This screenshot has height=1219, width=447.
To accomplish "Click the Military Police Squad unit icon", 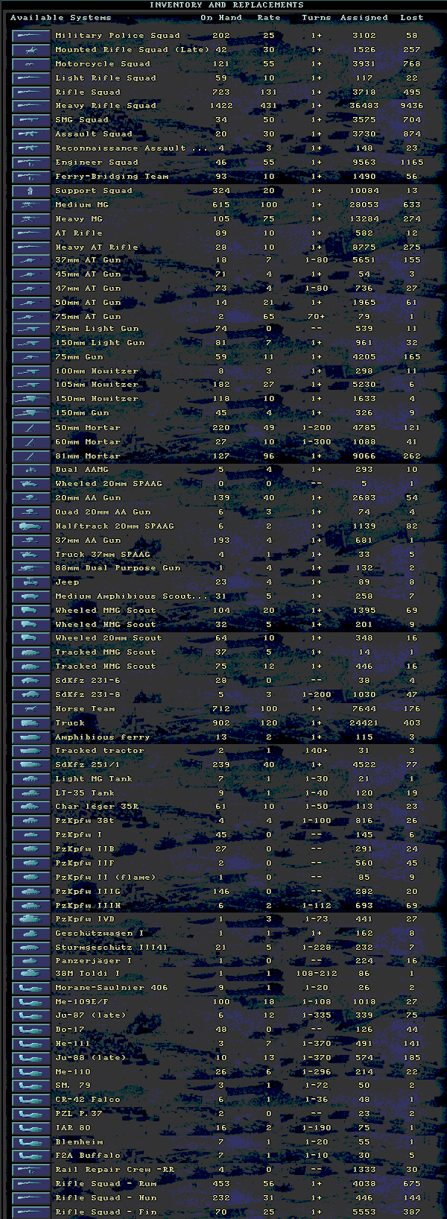I will (x=31, y=35).
